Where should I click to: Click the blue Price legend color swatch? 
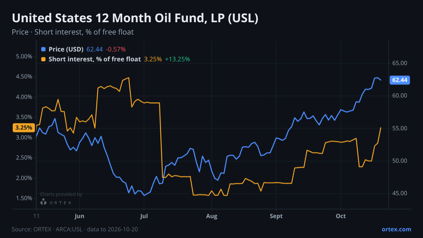coord(43,49)
